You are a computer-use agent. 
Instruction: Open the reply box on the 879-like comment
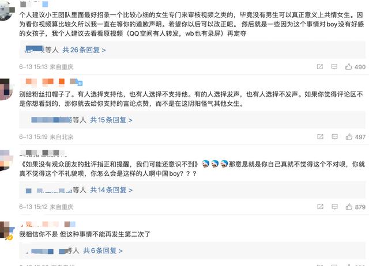(x=334, y=207)
